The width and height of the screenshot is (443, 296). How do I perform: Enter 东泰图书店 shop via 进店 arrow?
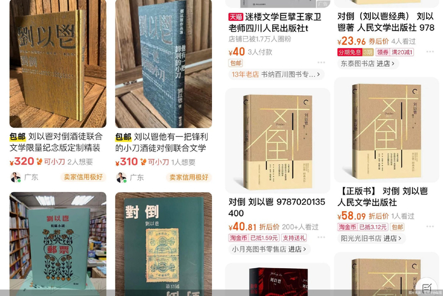(368, 63)
